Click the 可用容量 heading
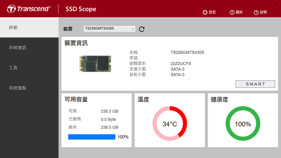Image resolution: width=281 pixels, height=158 pixels. coord(76,99)
